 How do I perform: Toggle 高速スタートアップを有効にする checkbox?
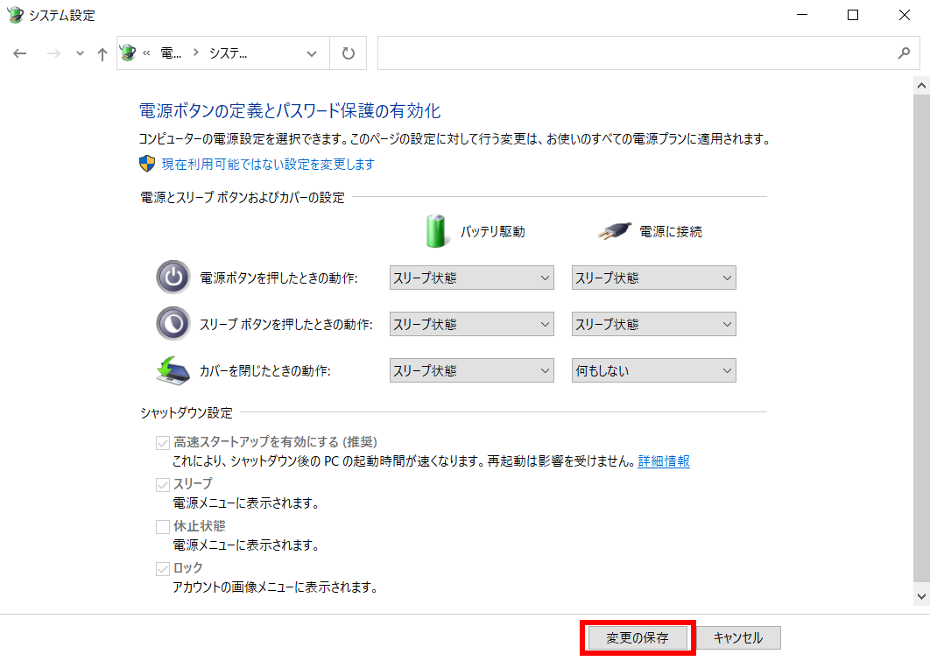163,443
